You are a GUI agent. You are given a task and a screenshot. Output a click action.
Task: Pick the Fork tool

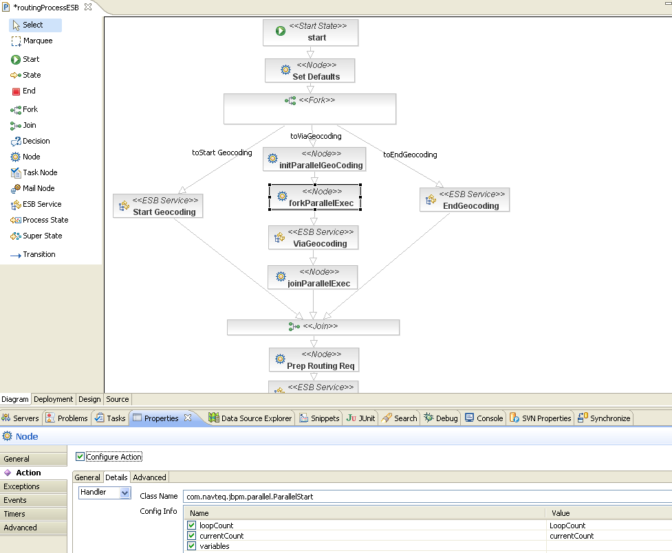(x=26, y=109)
